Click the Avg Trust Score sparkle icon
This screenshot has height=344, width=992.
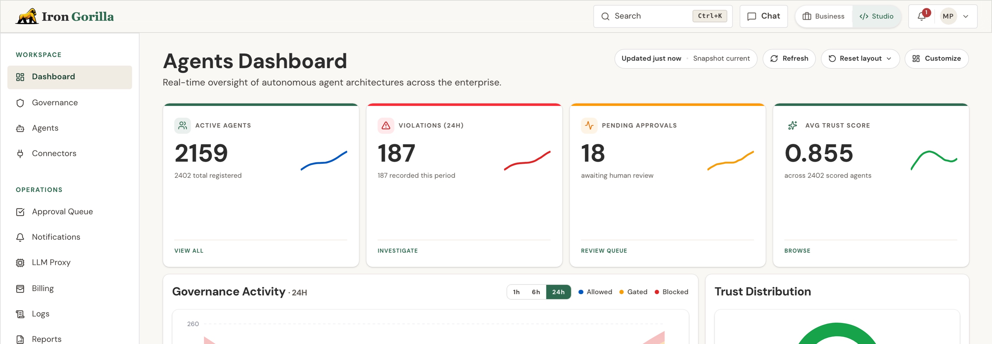[x=793, y=126]
